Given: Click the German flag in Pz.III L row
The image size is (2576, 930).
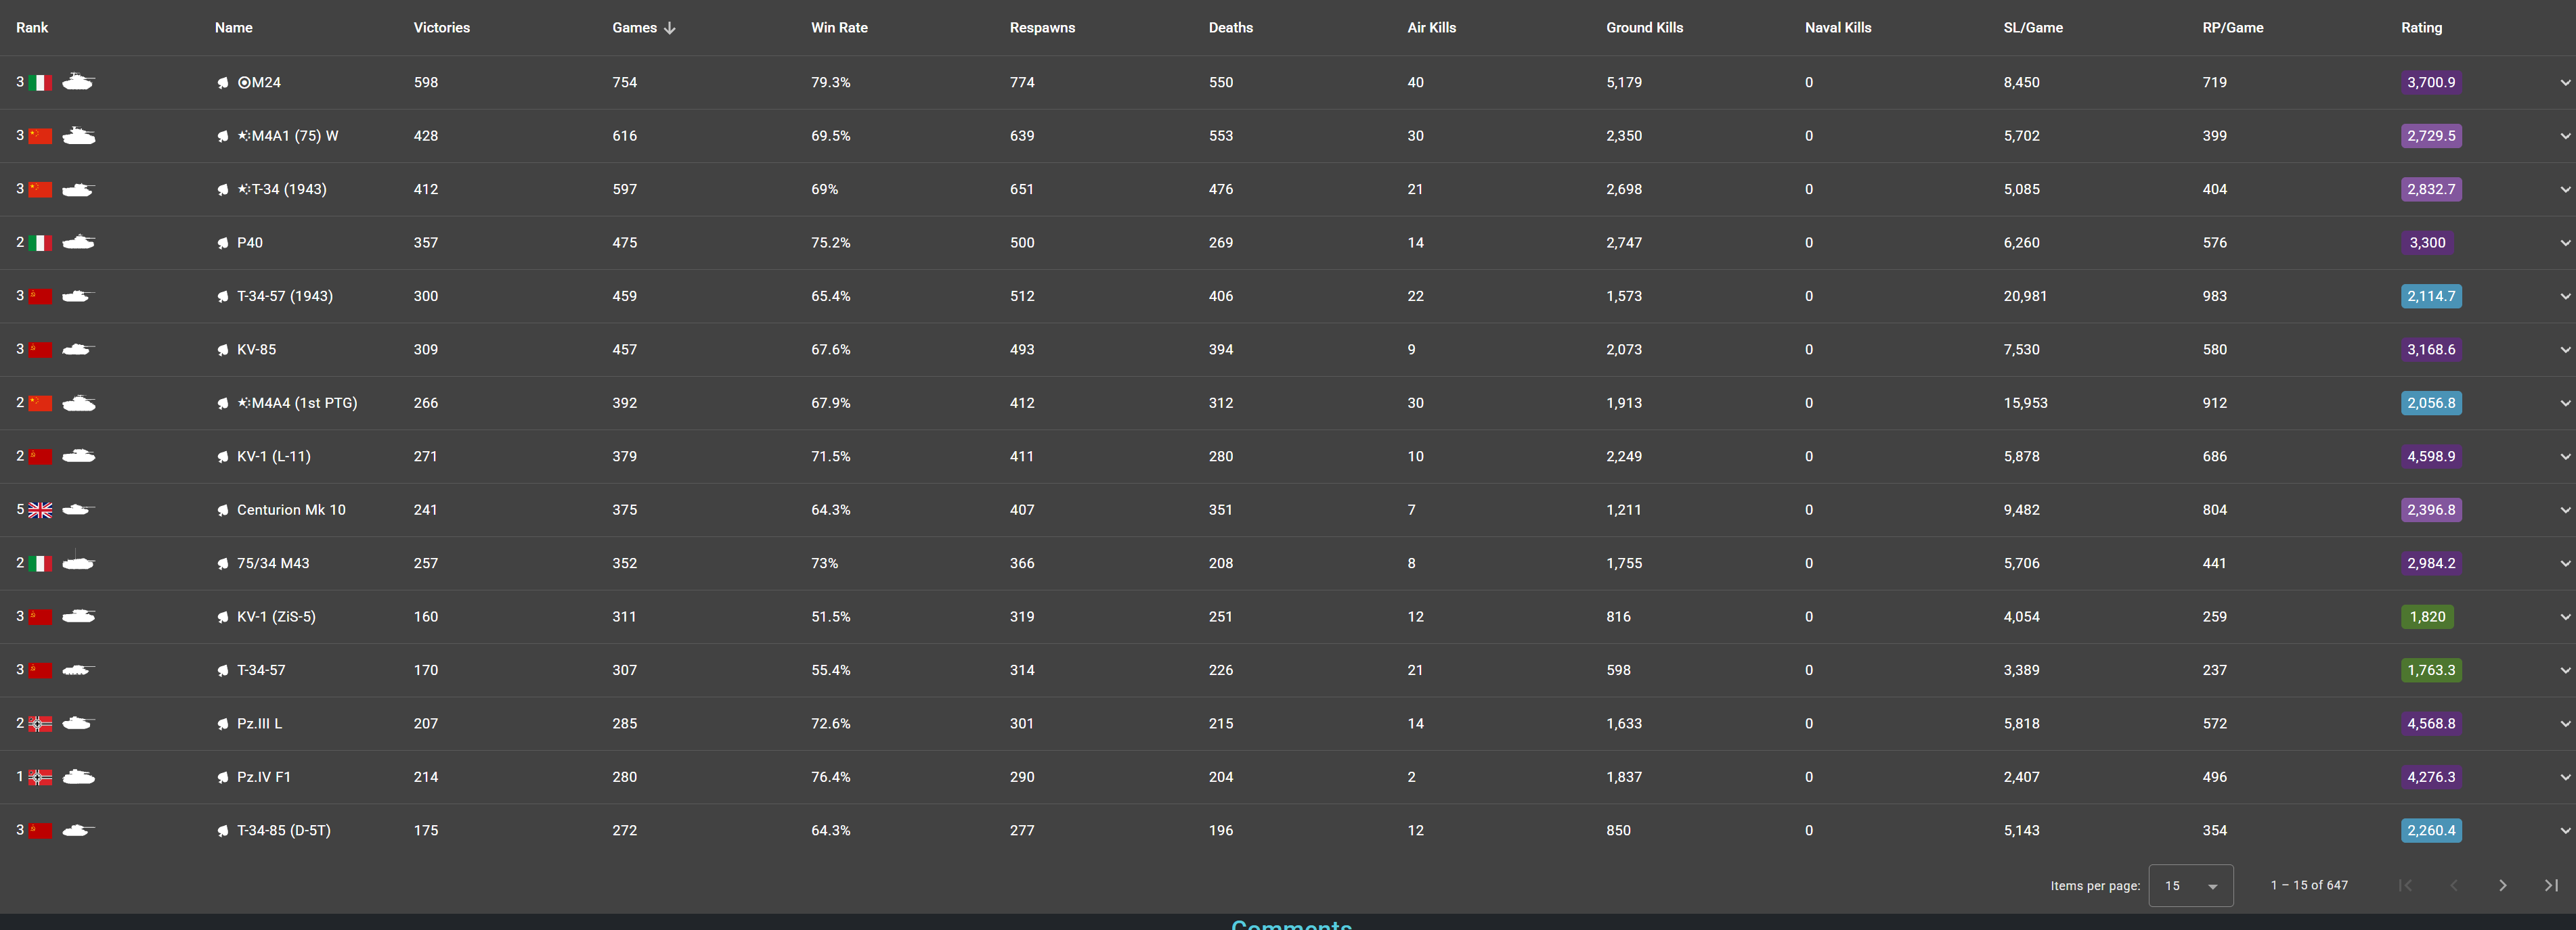Looking at the screenshot, I should tap(40, 724).
